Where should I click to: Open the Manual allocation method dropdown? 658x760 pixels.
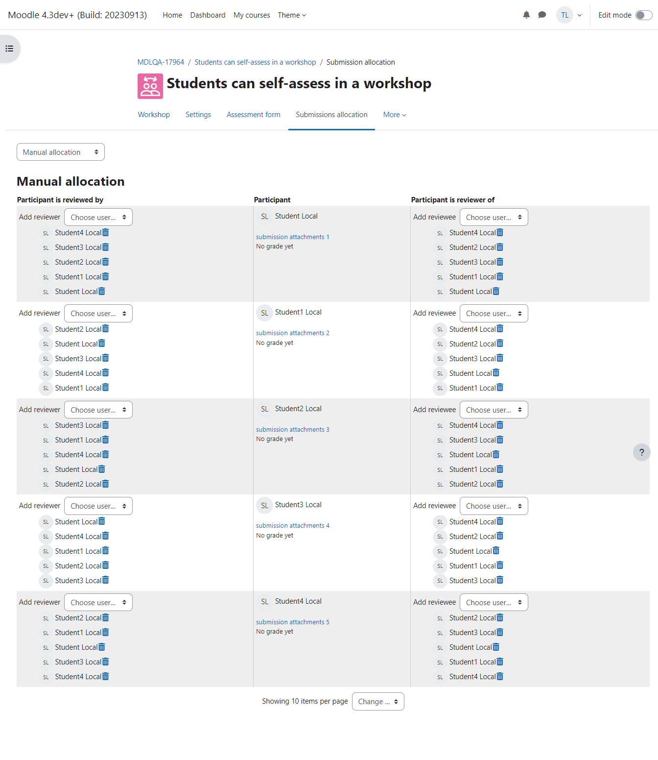click(61, 152)
